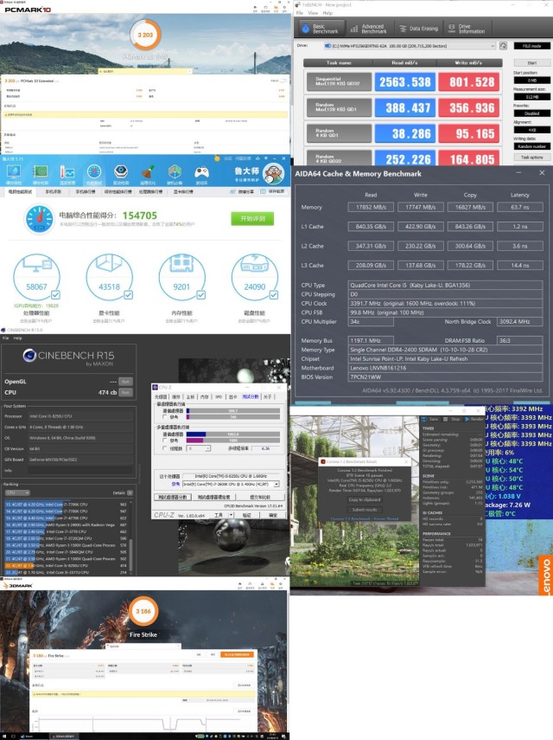This screenshot has height=740, width=553.
Task: Click the Alignment 4 KB field
Action: pyautogui.click(x=531, y=130)
